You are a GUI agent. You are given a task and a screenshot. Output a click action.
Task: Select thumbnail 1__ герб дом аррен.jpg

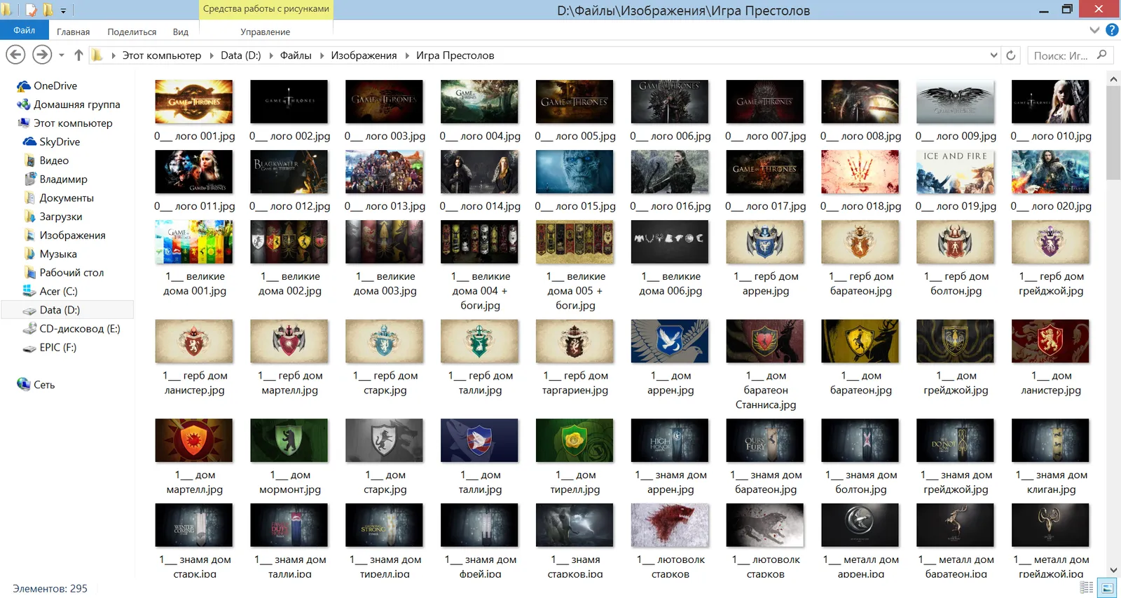pyautogui.click(x=765, y=242)
